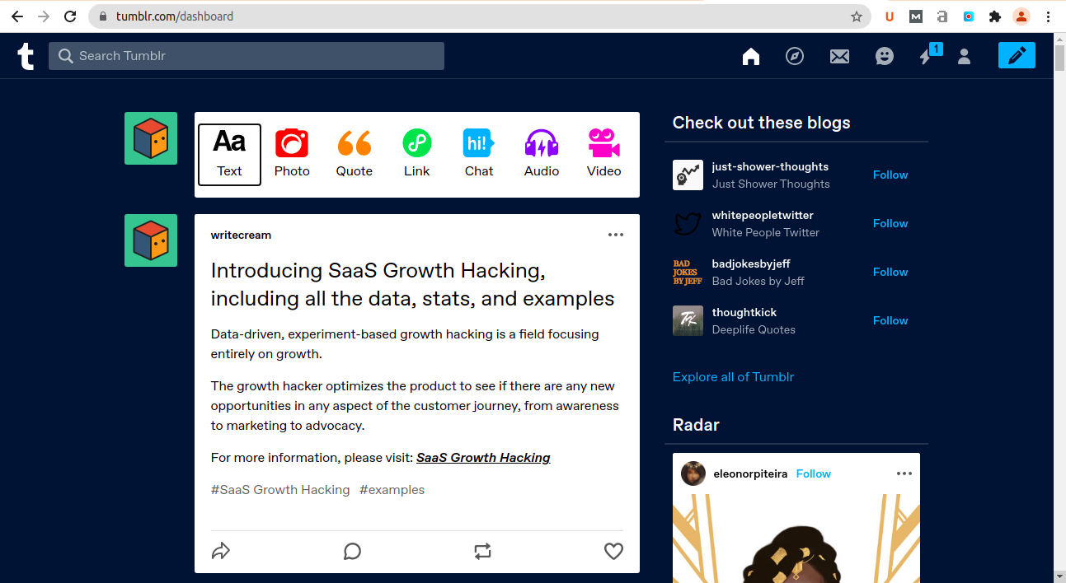Viewport: 1066px width, 583px height.
Task: Select the Text post type
Action: tap(229, 154)
